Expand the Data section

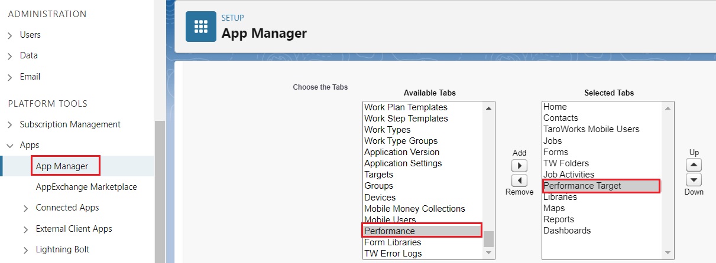pos(10,56)
